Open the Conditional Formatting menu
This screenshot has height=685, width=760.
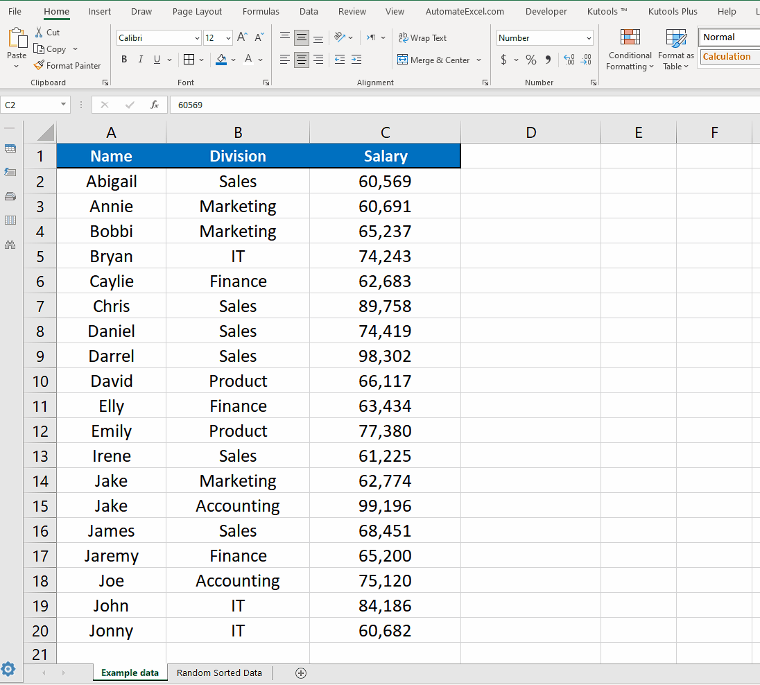point(629,49)
